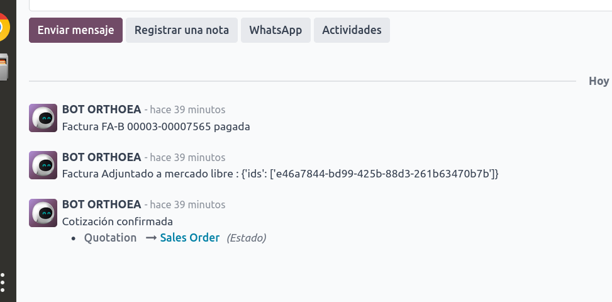
Task: Click the Factura FA-B 00003-00007565 pagada text
Action: pyautogui.click(x=156, y=127)
